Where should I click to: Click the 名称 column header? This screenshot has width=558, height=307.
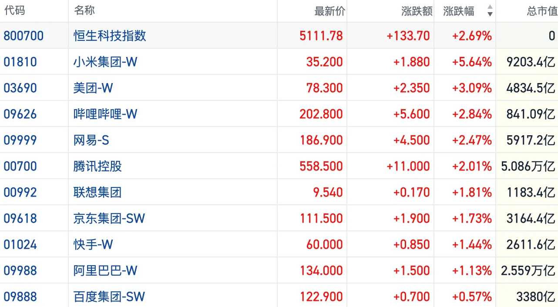pyautogui.click(x=84, y=11)
